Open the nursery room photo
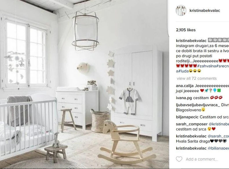The height and width of the screenshot is (169, 229). [85, 84]
